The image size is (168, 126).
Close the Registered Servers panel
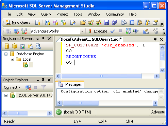49,39
